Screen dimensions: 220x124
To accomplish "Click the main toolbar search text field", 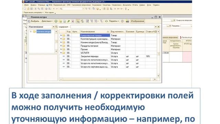I will 73,9.
